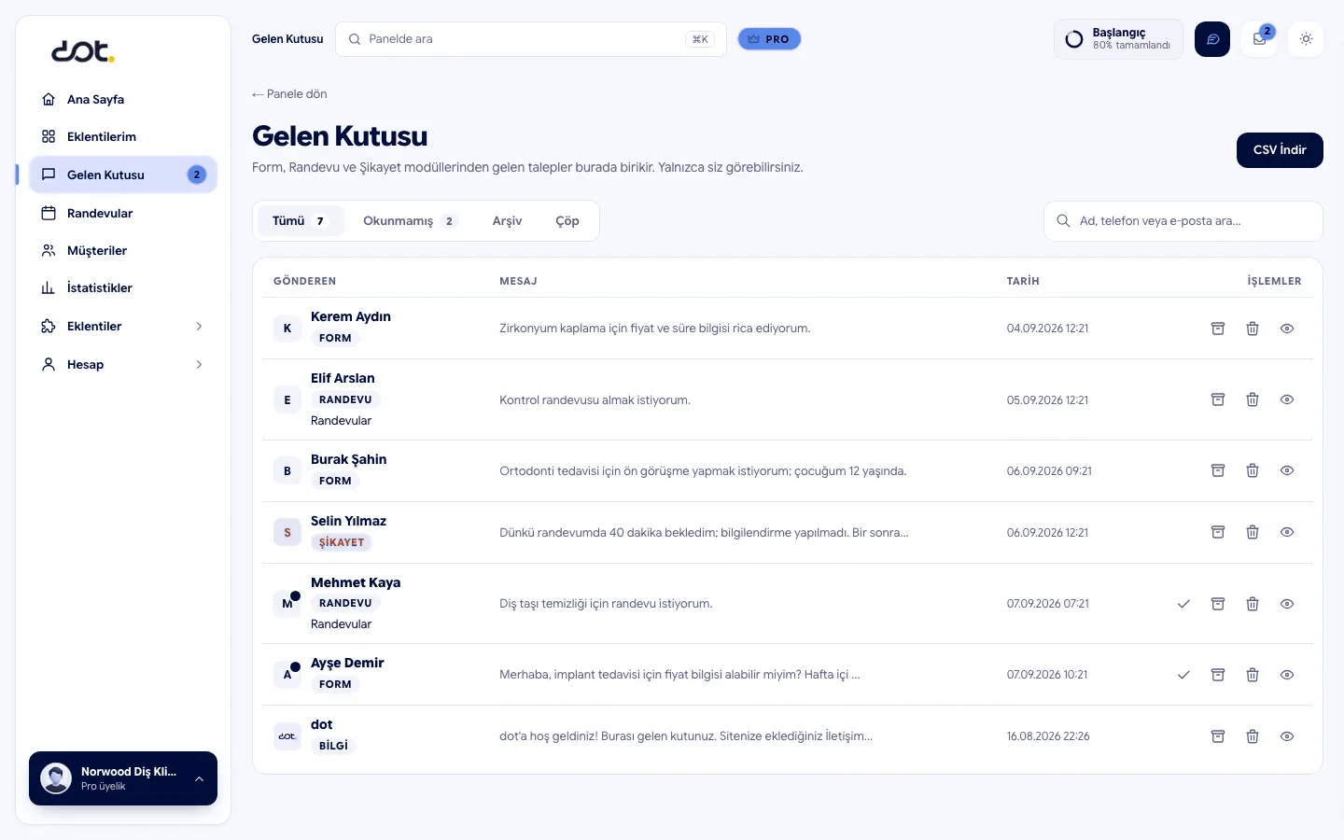This screenshot has height=840, width=1344.
Task: Expand the Eklentiler sidebar section
Action: (x=123, y=326)
